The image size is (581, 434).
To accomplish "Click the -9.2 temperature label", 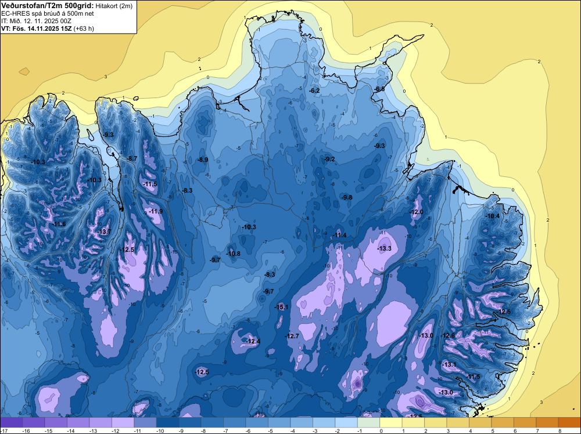I will (329, 159).
